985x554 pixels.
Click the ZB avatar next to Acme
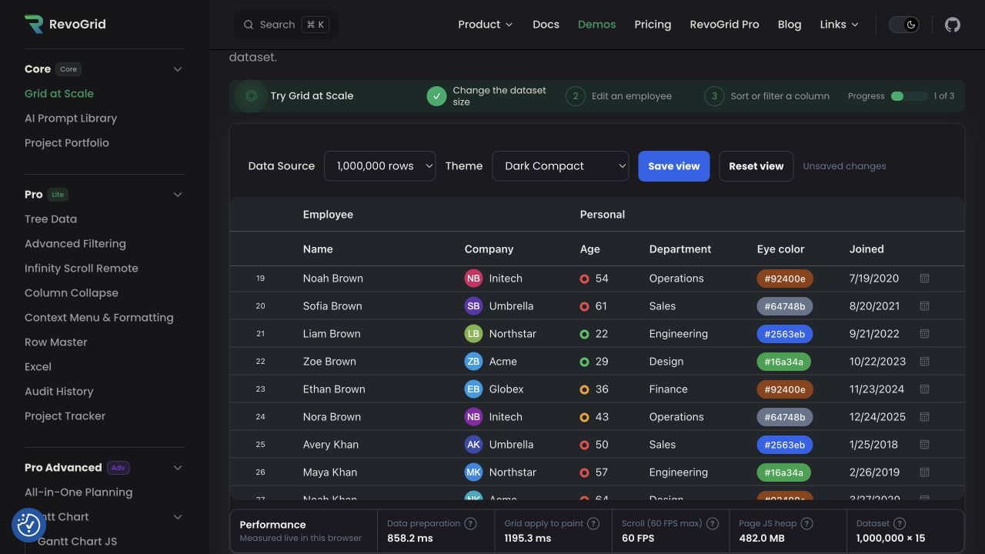point(473,362)
